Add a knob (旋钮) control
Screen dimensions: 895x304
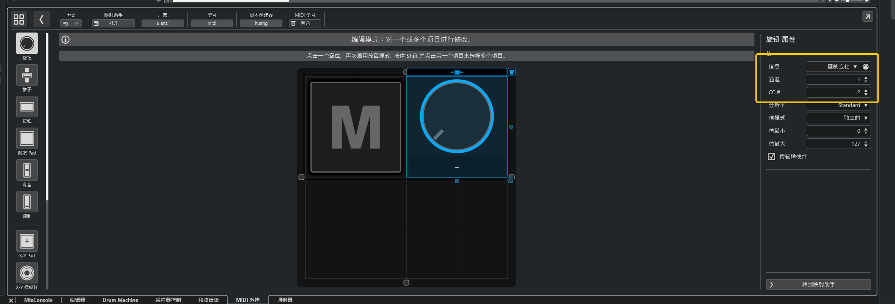(27, 44)
